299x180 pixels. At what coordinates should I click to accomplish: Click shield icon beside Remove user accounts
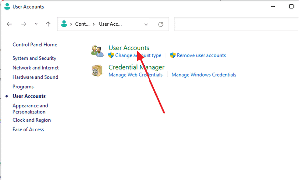point(173,55)
